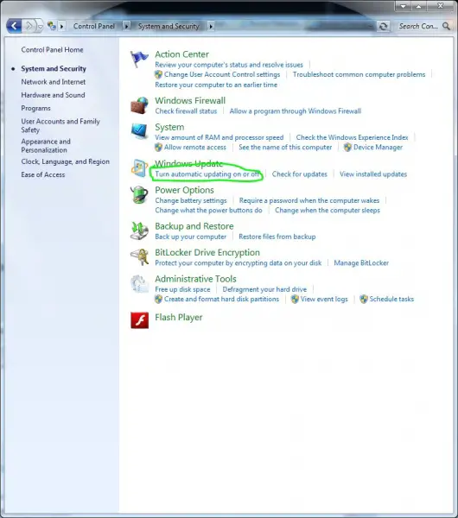Click the search magnifier icon
Screen dimensions: 458x518
(x=446, y=26)
